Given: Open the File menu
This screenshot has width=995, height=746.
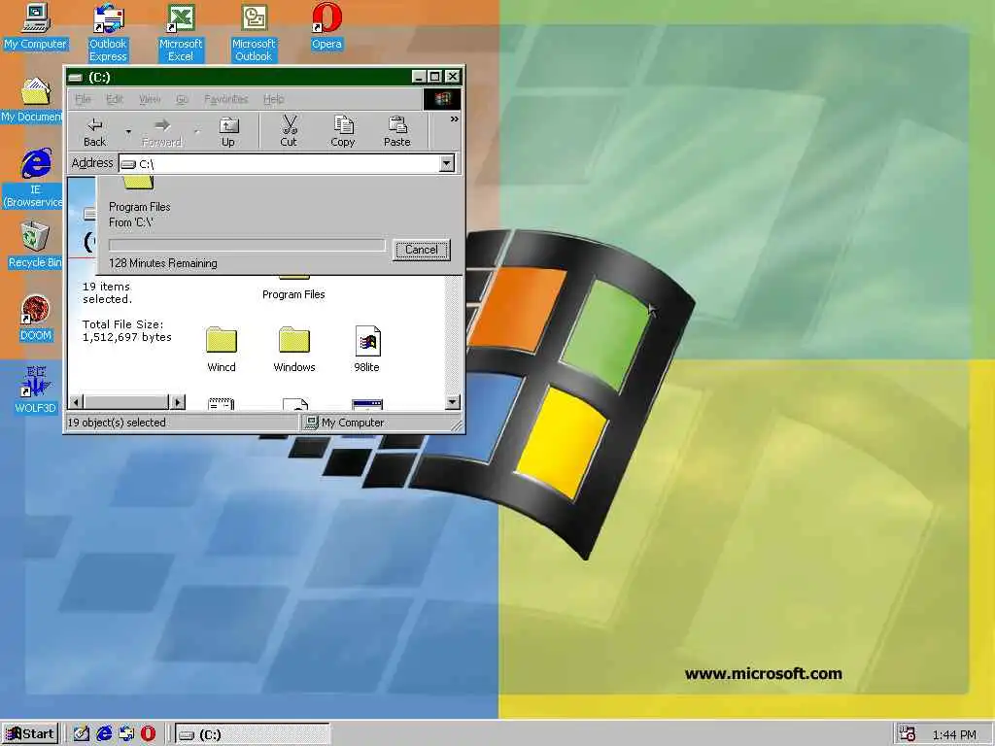Looking at the screenshot, I should tap(83, 99).
